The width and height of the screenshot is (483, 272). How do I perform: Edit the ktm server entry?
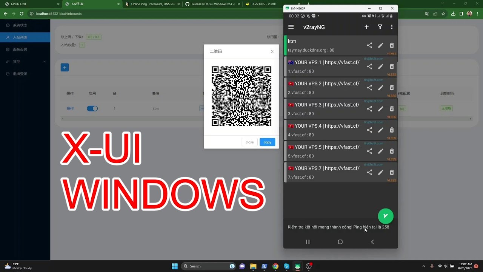(381, 45)
